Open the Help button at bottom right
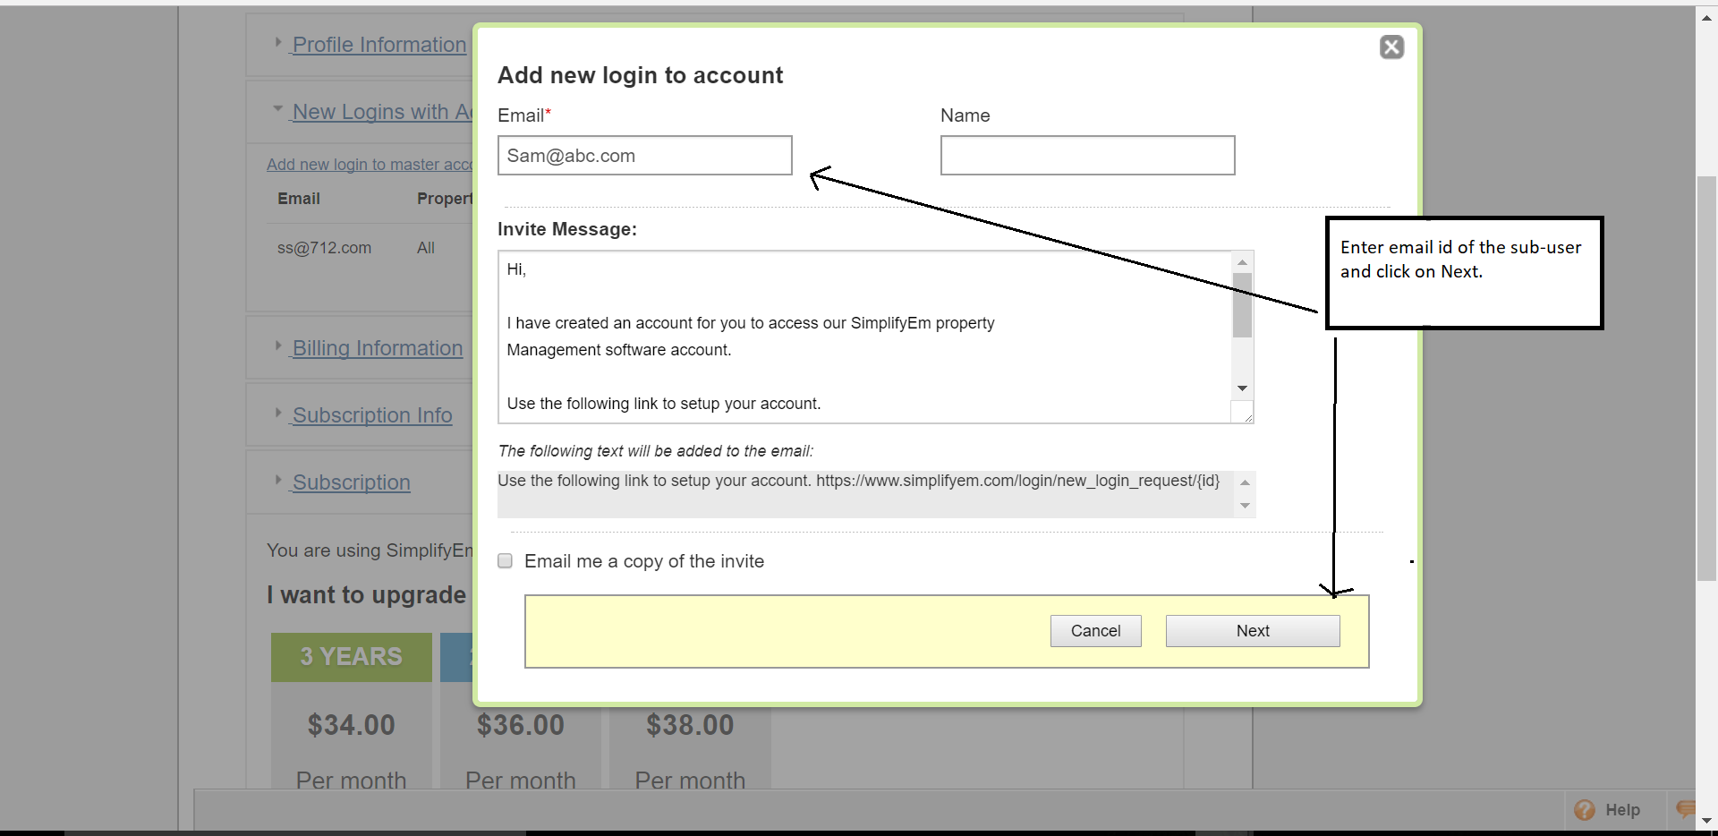 (x=1607, y=810)
